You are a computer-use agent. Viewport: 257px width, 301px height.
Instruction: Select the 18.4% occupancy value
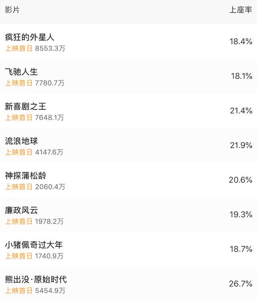[241, 41]
